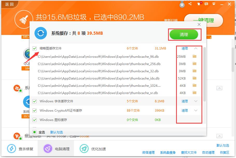The image size is (236, 158).
Task: Open folder icon beside thumbcache_96.db entry
Action: tap(194, 56)
